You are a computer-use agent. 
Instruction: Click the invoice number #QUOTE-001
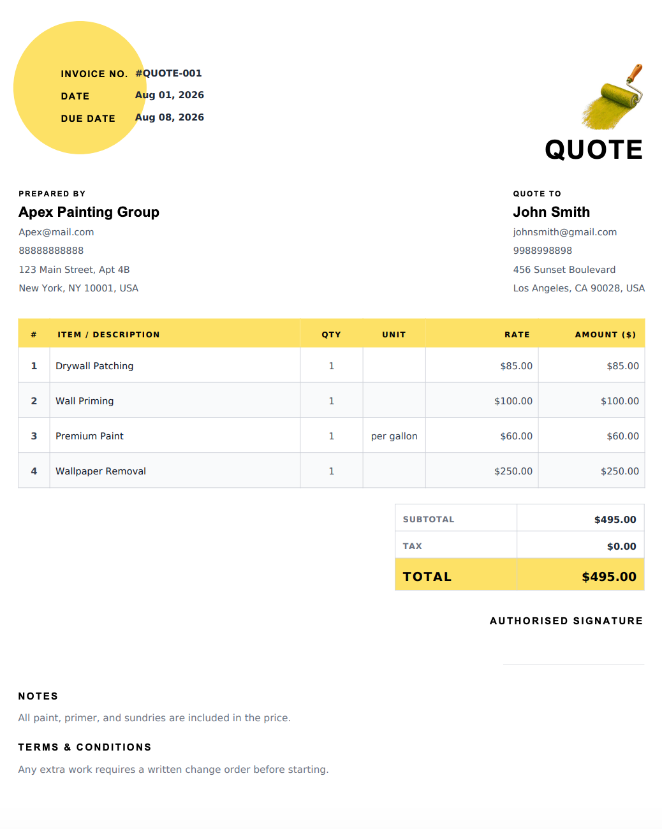[x=168, y=73]
